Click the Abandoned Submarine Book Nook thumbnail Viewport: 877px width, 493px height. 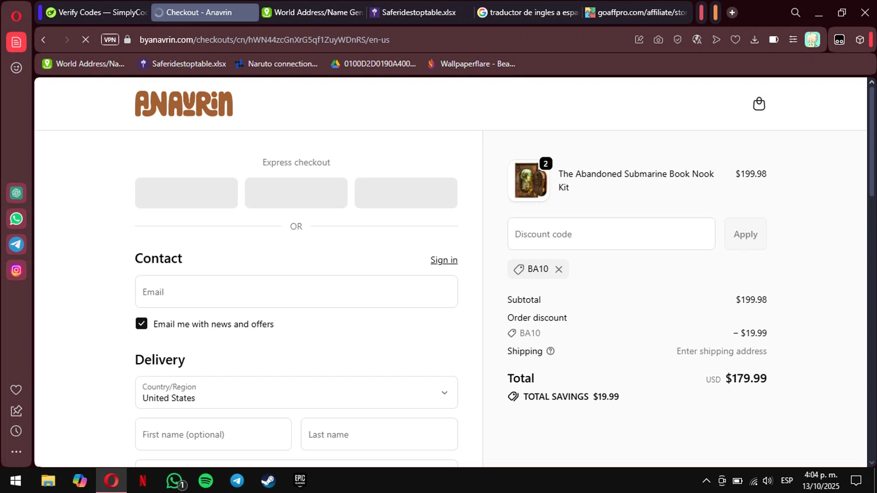pos(529,181)
